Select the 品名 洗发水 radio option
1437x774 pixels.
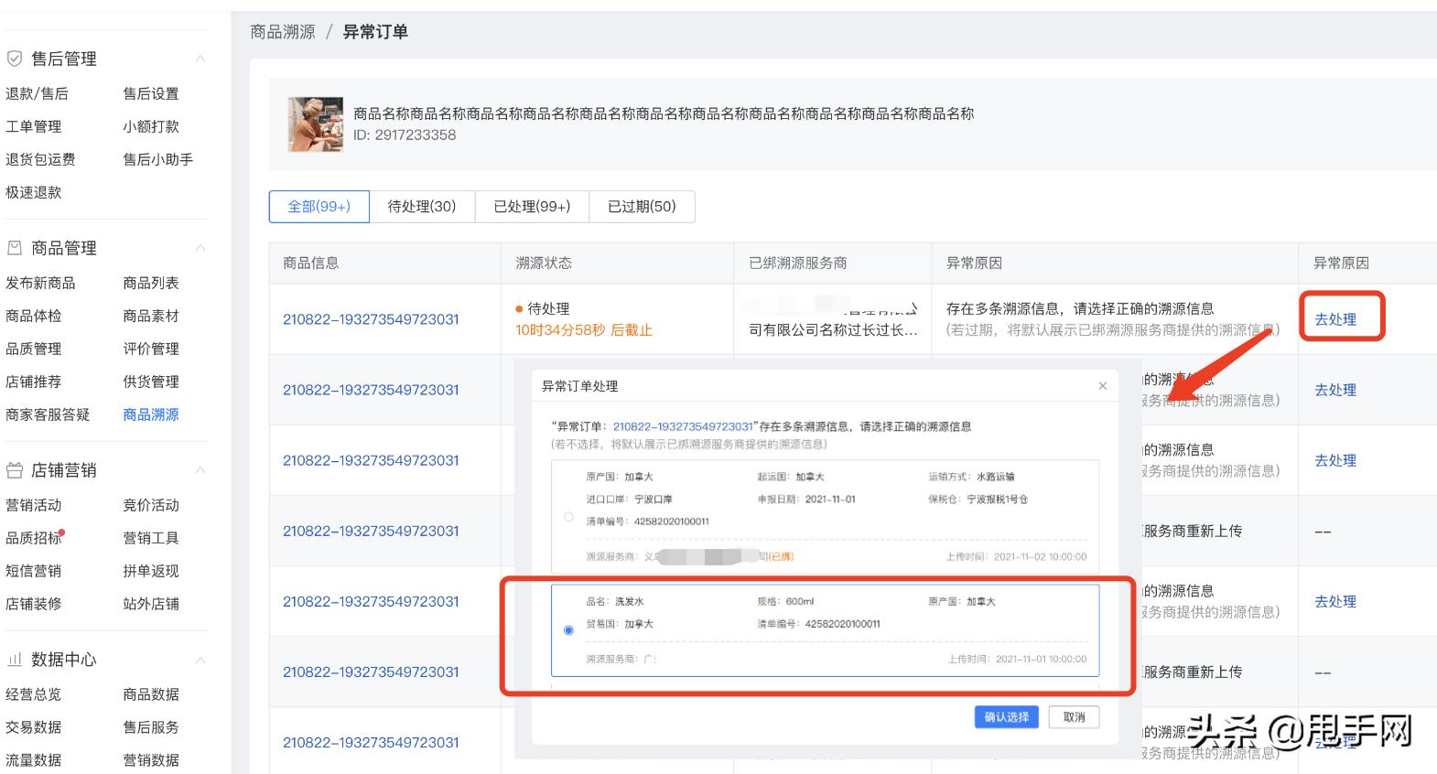coord(568,630)
